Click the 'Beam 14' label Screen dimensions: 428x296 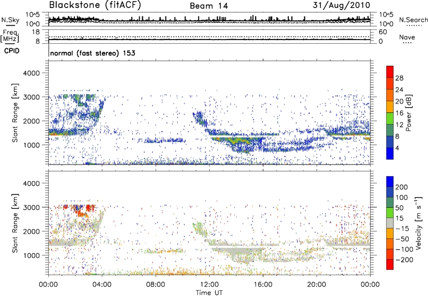pyautogui.click(x=209, y=6)
